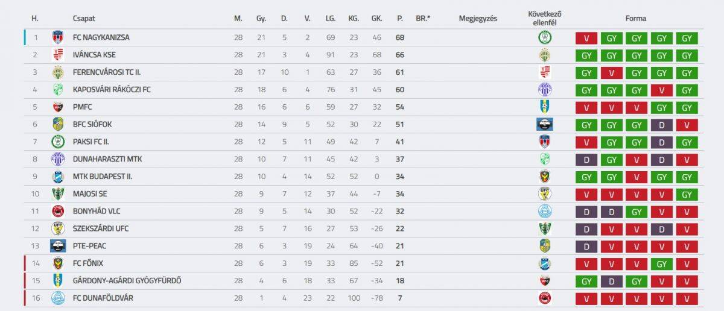Open next opponent crest for FC Nagykanizsa
Viewport: 724px width, 311px height.
click(545, 37)
